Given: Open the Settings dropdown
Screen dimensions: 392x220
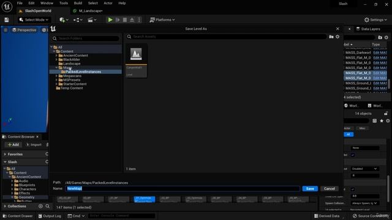Looking at the screenshot, I should [x=375, y=20].
